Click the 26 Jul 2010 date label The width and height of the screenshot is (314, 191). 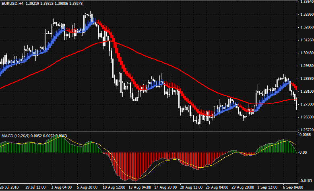[9, 187]
